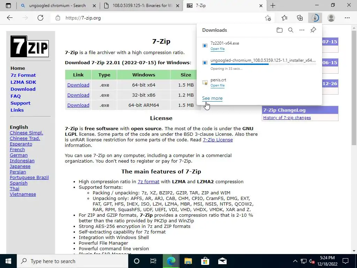The image size is (357, 268).
Task: Click the browser Back arrow
Action: coord(9,18)
